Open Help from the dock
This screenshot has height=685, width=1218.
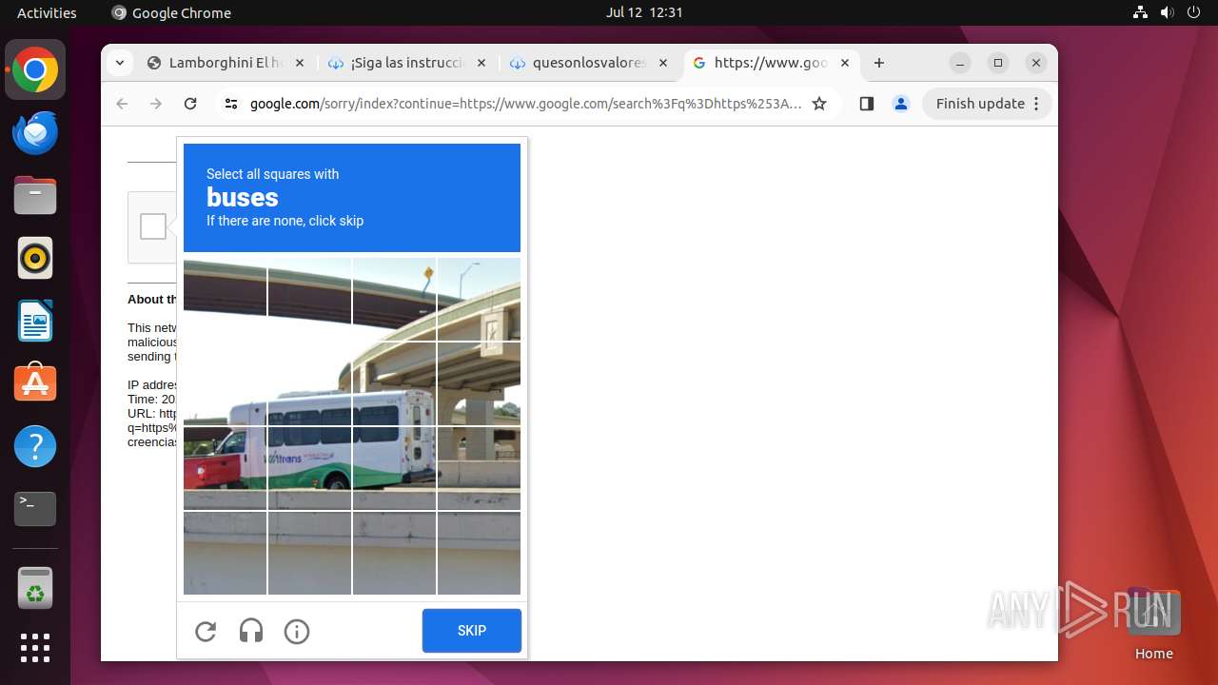(35, 446)
